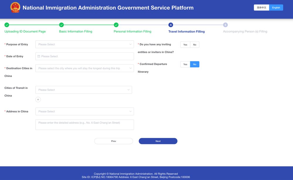
Task: Select Yes for inviting entities in China
Action: [x=185, y=45]
